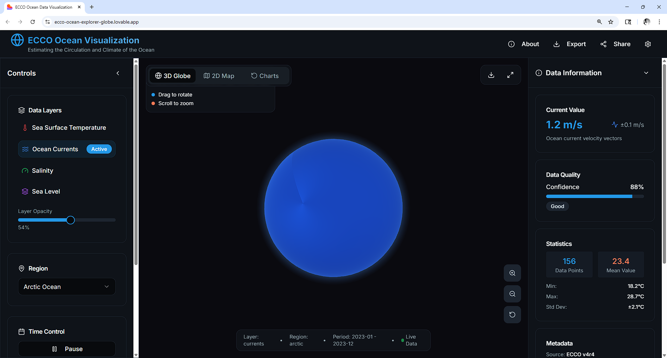
Task: Open the browser profile avatar
Action: 647,22
